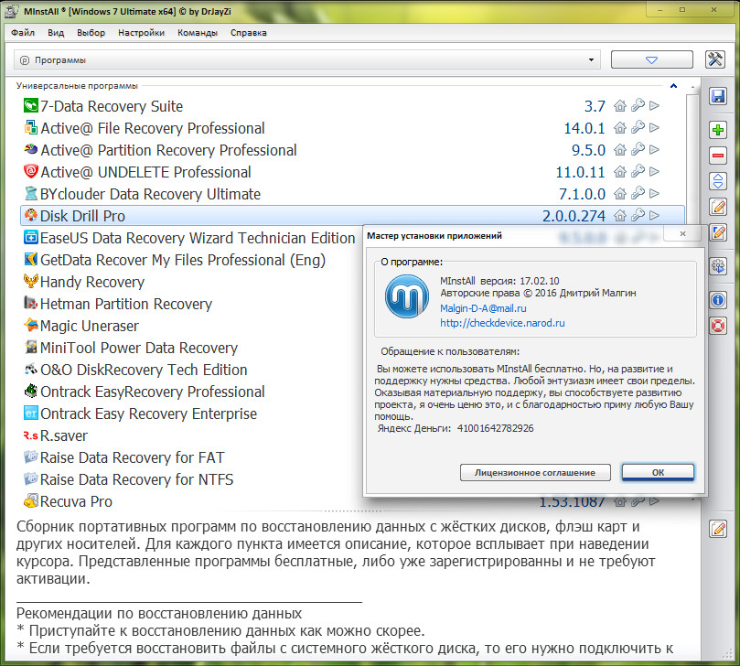Collapse the Универсальные программы group chevron

click(x=674, y=85)
